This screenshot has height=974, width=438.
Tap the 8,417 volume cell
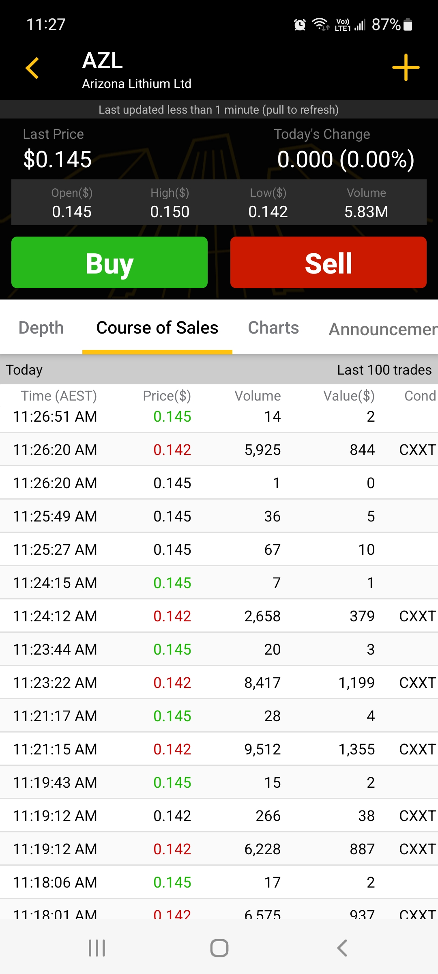coord(262,683)
